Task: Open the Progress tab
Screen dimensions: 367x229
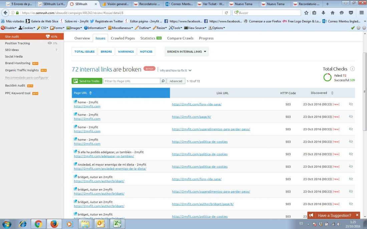Action: (206, 38)
